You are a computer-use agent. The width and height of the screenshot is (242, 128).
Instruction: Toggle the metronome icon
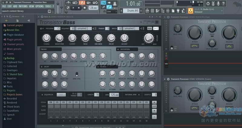coord(68,3)
